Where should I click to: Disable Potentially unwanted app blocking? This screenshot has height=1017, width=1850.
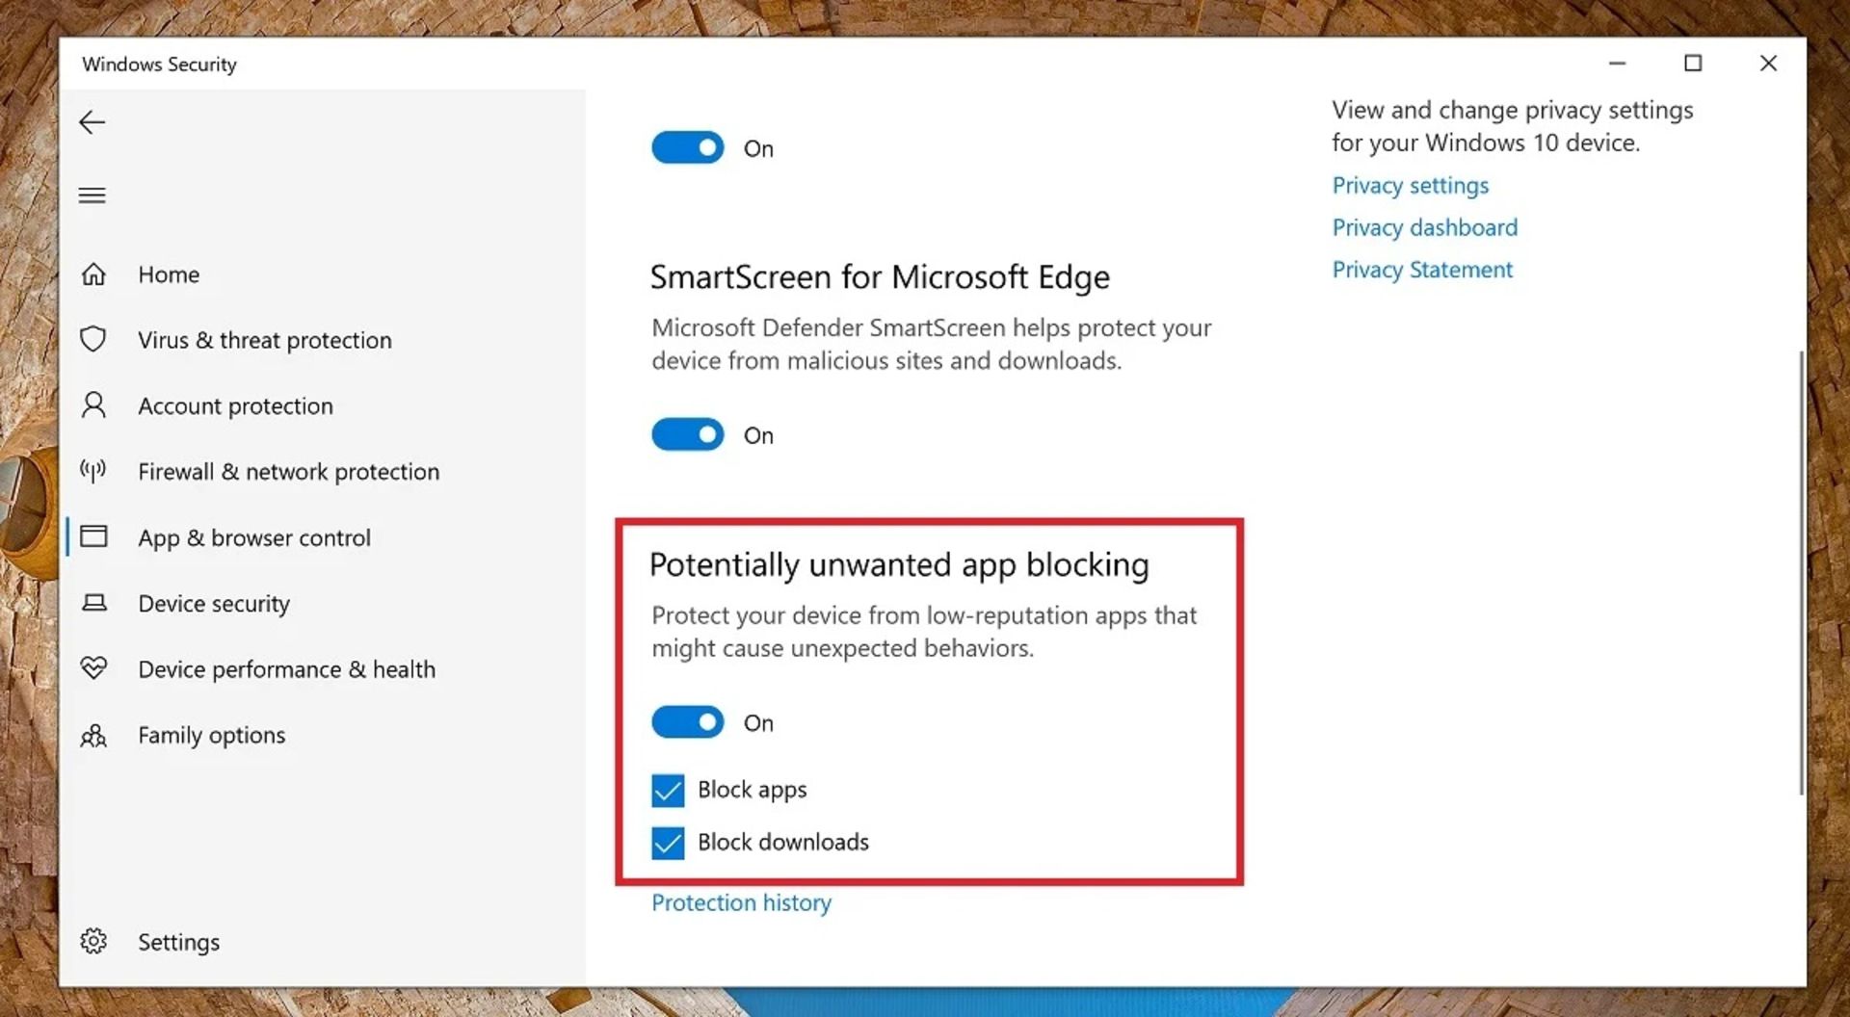[x=687, y=721]
